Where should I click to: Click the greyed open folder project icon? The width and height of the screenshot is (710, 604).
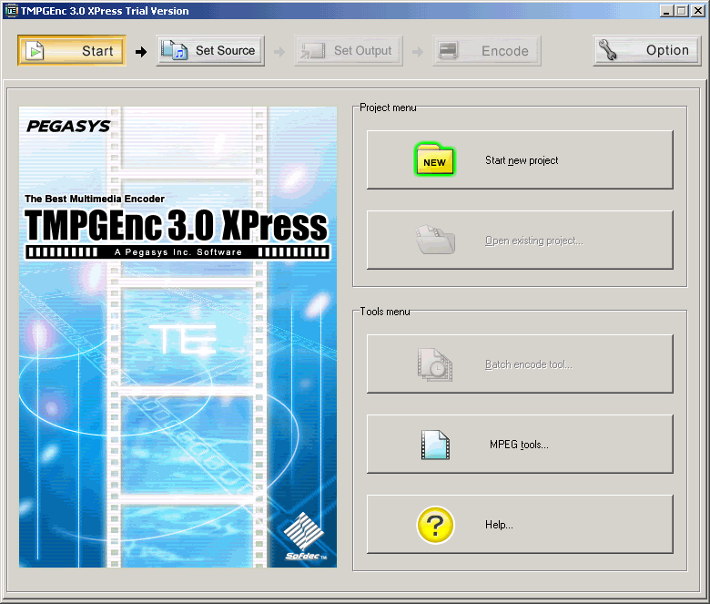point(434,241)
